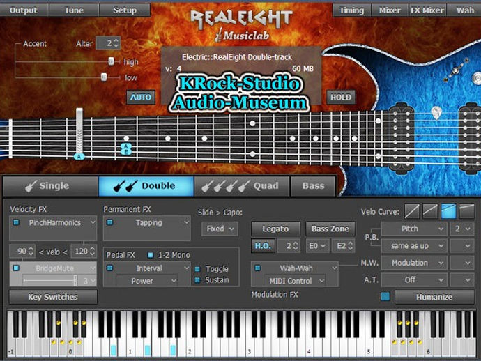Click the Bass Zone button

[x=330, y=229]
